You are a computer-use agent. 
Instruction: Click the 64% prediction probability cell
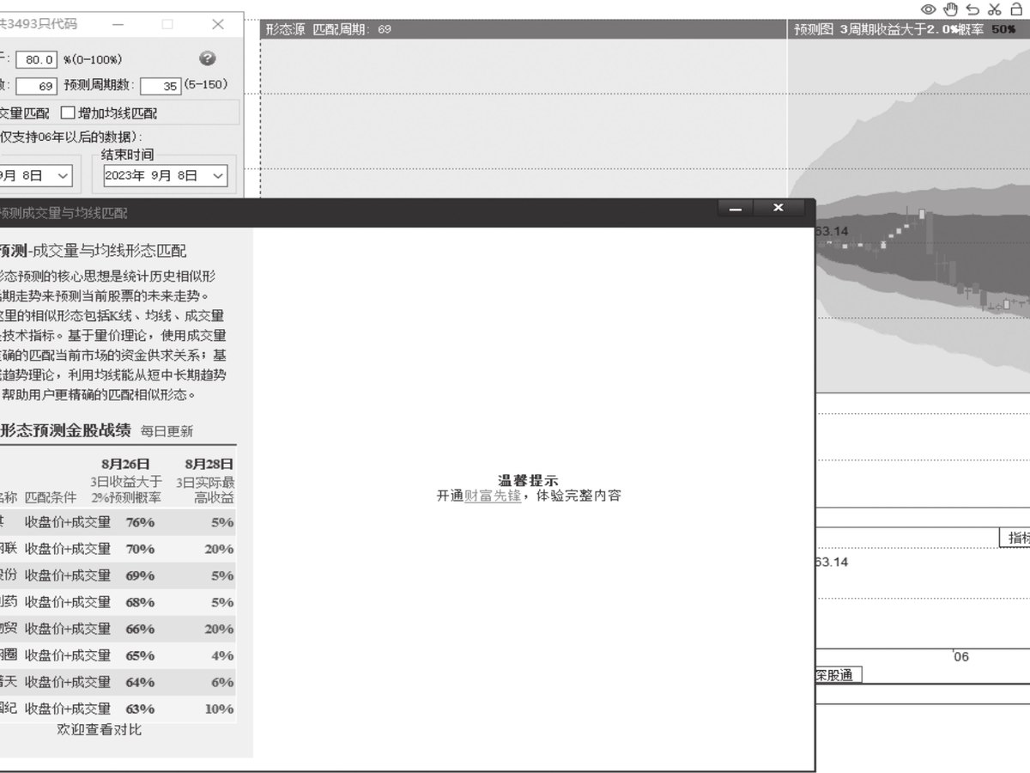click(x=140, y=682)
